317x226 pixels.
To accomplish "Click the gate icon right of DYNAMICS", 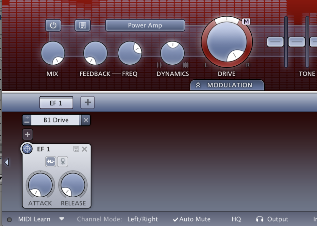I will point(186,65).
